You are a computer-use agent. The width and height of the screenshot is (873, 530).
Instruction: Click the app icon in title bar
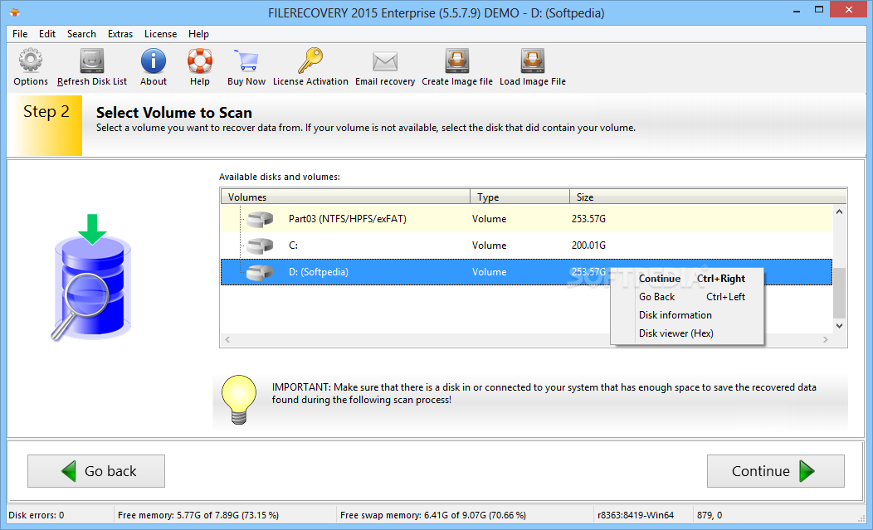(x=15, y=11)
